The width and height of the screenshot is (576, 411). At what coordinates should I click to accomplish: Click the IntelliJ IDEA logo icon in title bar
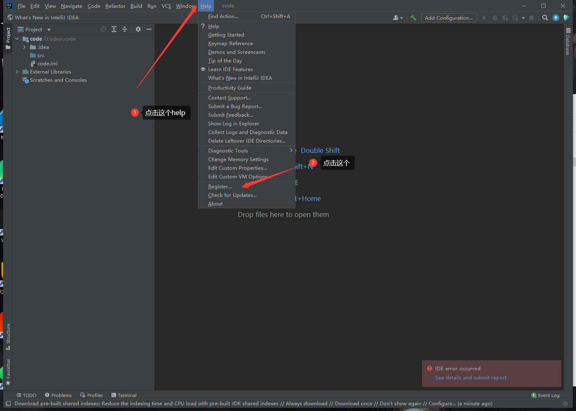tap(9, 6)
